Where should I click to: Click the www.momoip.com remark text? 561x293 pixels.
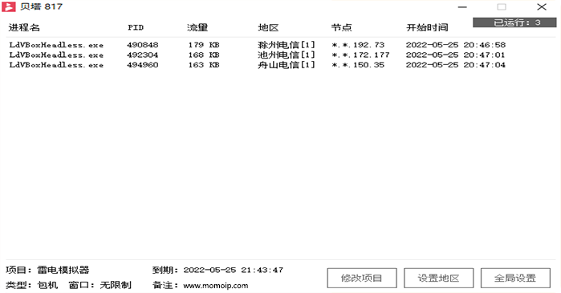[x=216, y=286]
